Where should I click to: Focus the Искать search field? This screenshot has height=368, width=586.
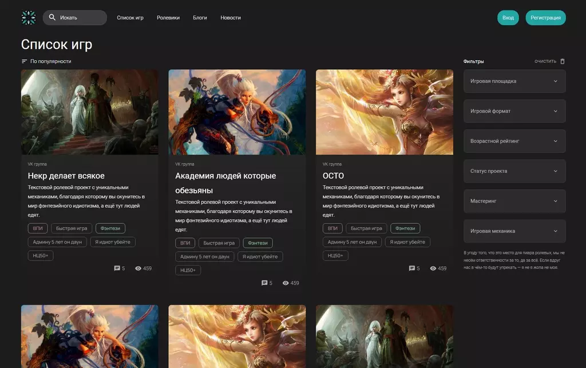tap(80, 18)
